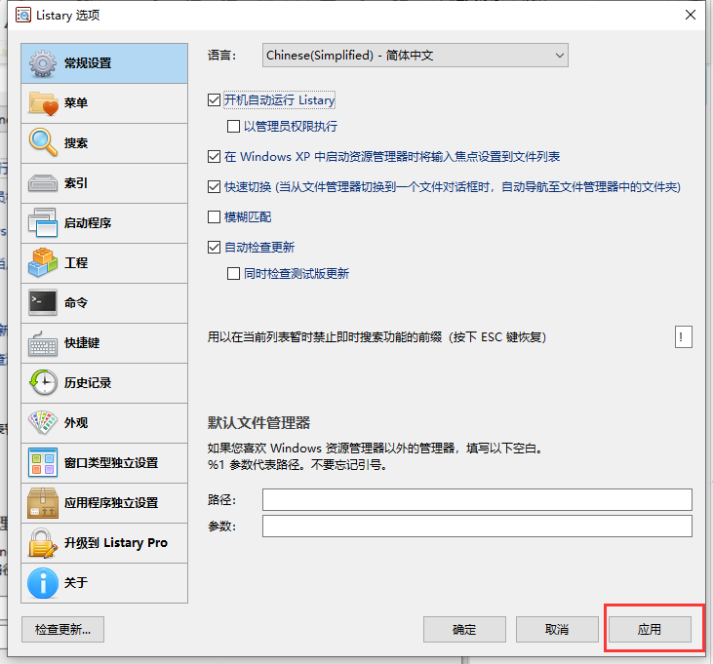Toggle 自动检查更新 checkbox
Screen dimensions: 713x664
[x=215, y=248]
